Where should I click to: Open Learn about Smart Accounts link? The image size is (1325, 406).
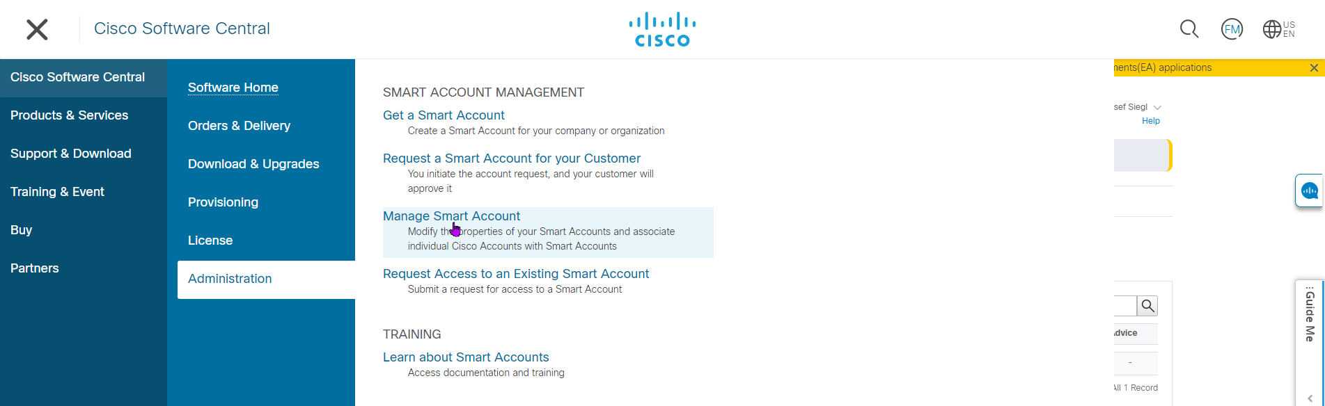click(x=466, y=357)
